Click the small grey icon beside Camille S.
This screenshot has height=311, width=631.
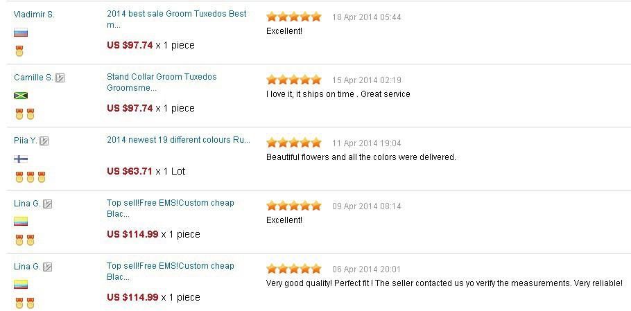point(60,78)
